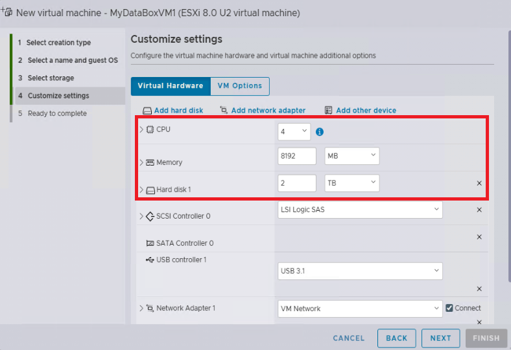Viewport: 511px width, 350px height.
Task: Click the Add hard disk drive icon
Action: tap(147, 111)
